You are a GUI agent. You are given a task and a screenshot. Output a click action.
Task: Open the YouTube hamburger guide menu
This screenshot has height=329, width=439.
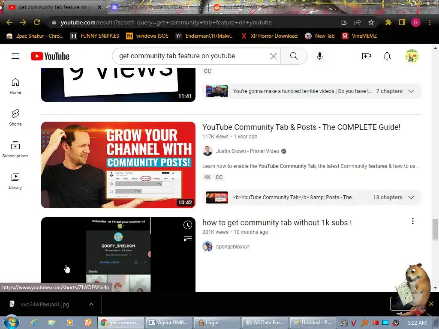click(x=15, y=56)
